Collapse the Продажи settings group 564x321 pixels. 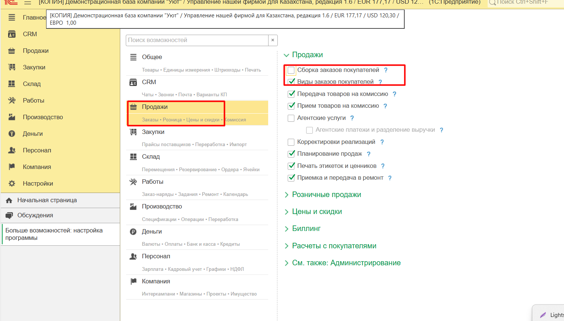pos(287,55)
